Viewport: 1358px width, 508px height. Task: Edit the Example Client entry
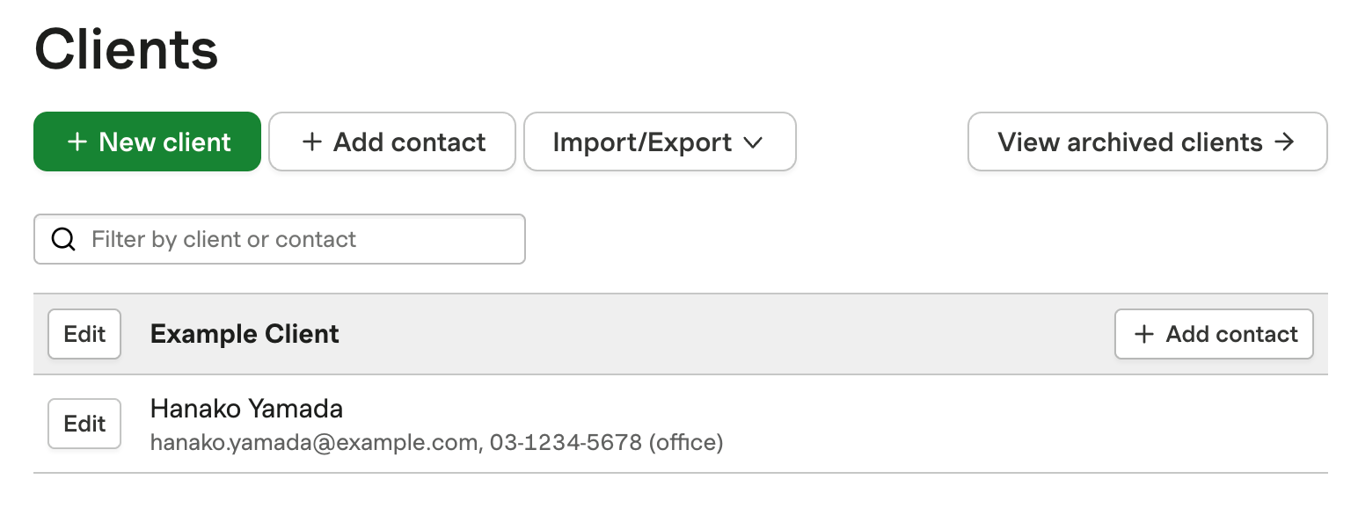click(x=84, y=334)
